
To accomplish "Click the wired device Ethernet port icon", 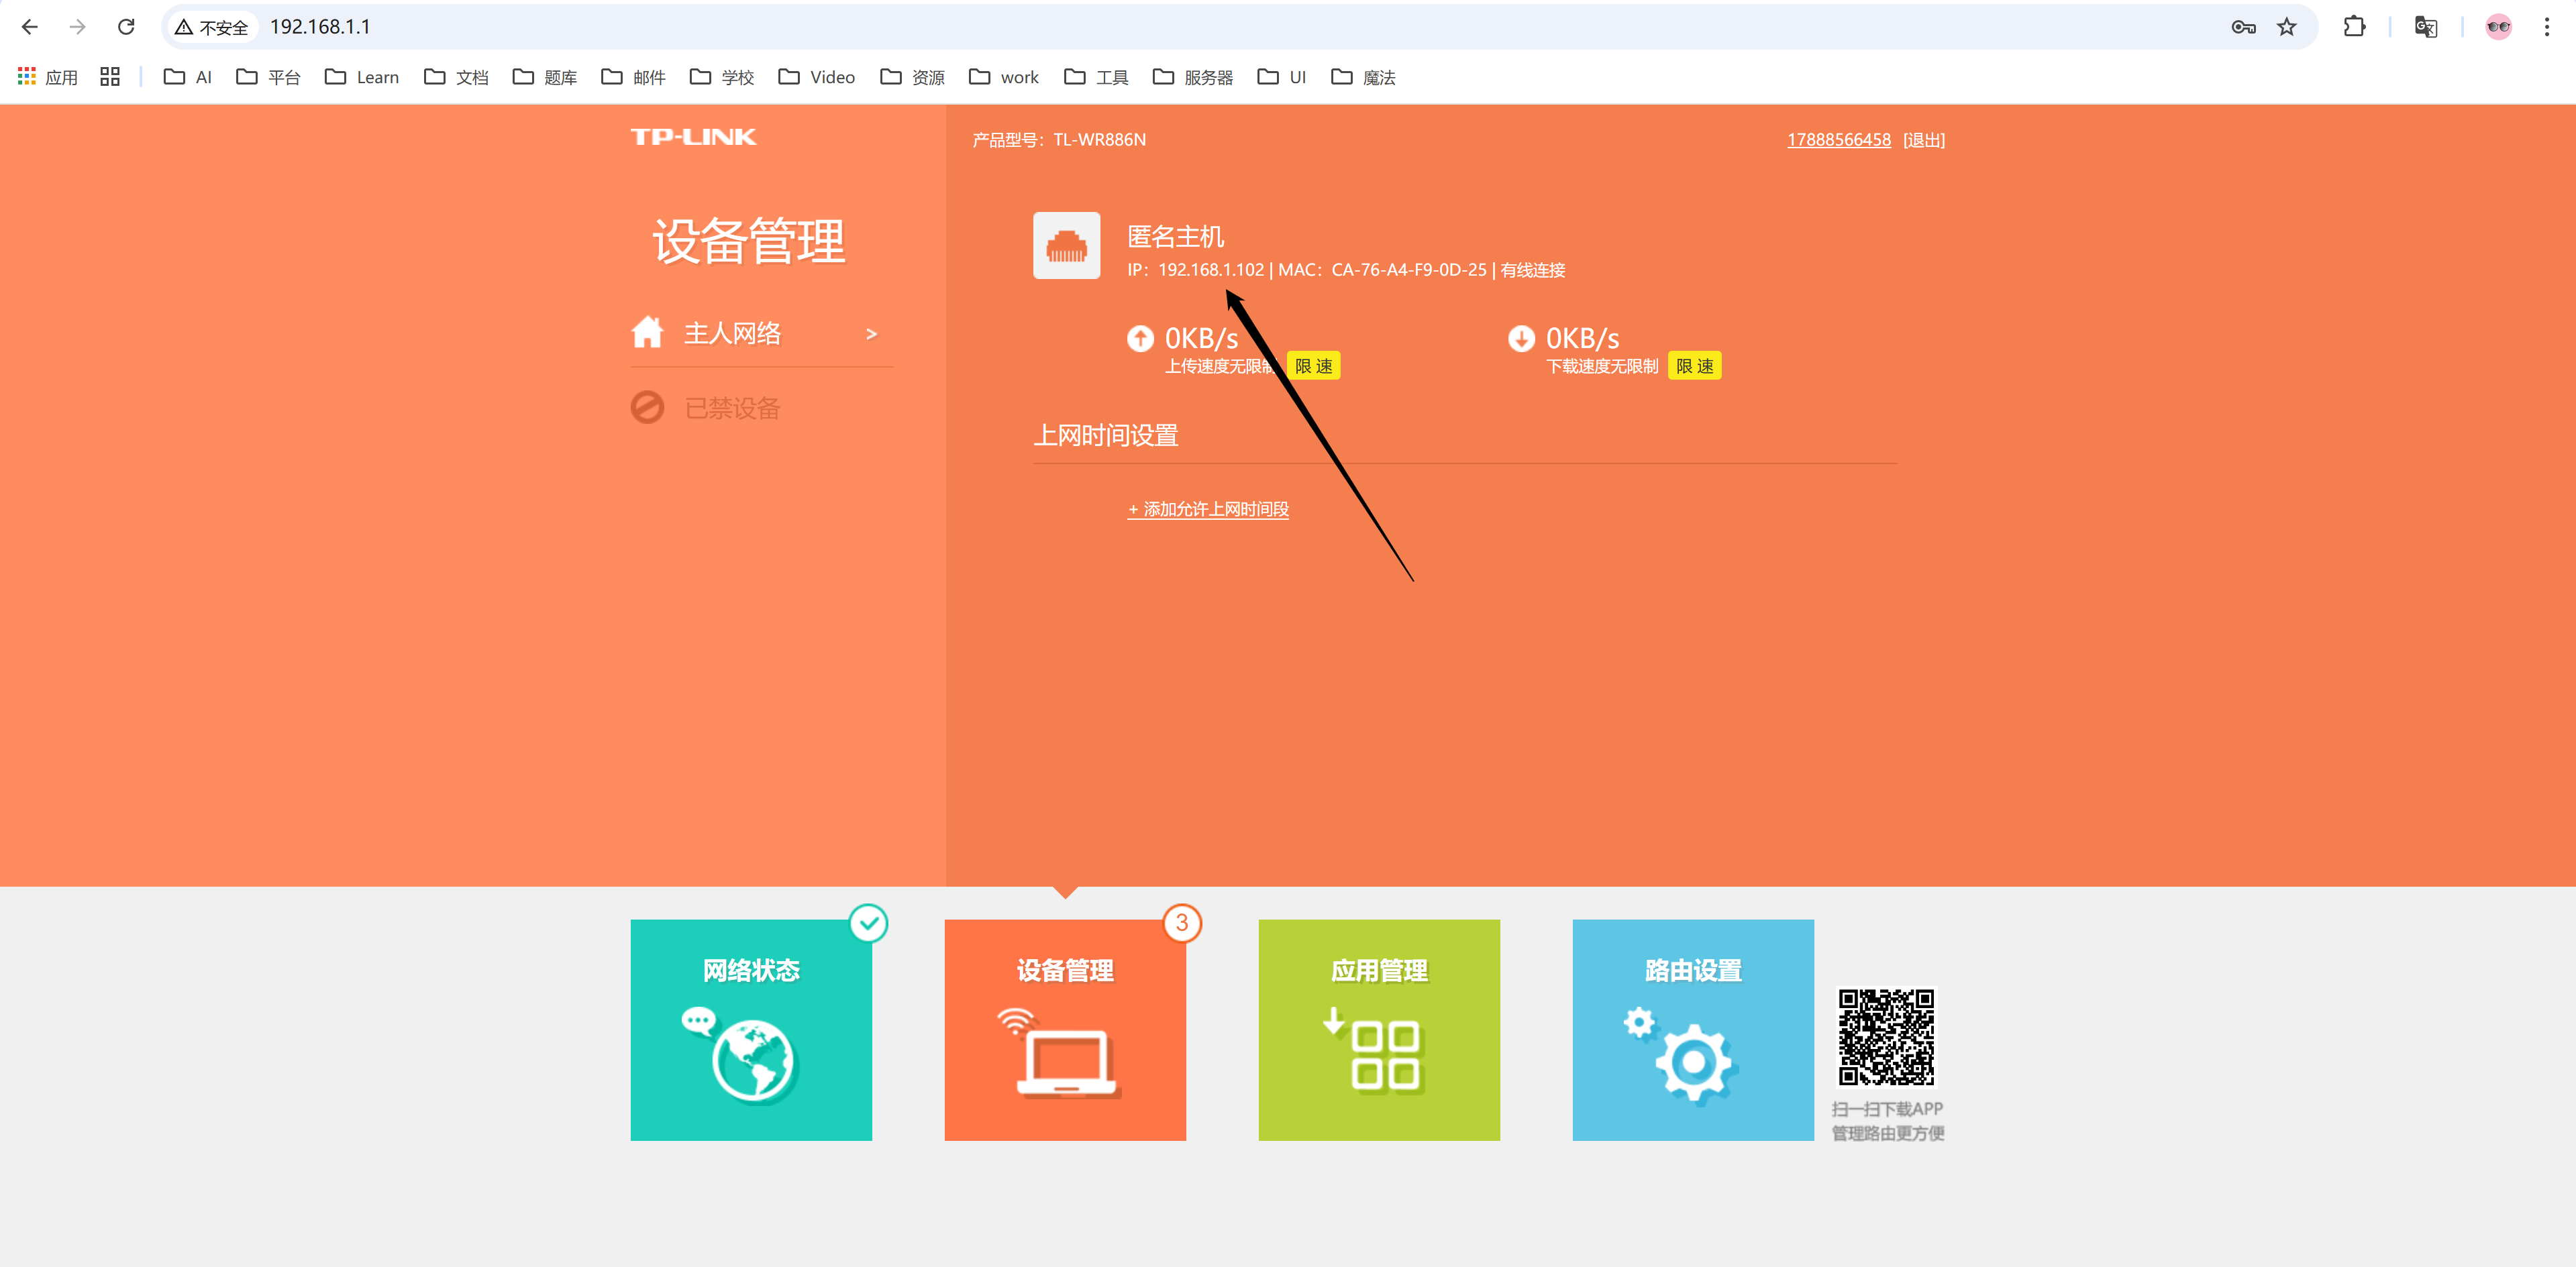I will pyautogui.click(x=1066, y=245).
